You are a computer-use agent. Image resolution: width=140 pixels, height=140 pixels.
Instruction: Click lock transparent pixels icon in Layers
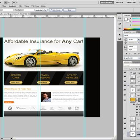pos(130,69)
